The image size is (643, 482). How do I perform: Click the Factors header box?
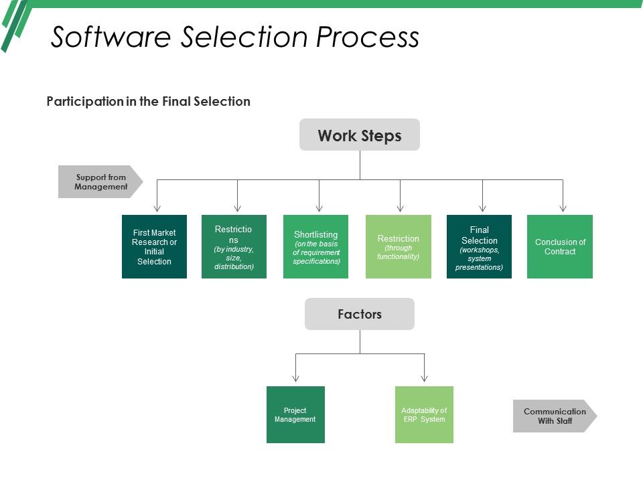click(x=360, y=314)
